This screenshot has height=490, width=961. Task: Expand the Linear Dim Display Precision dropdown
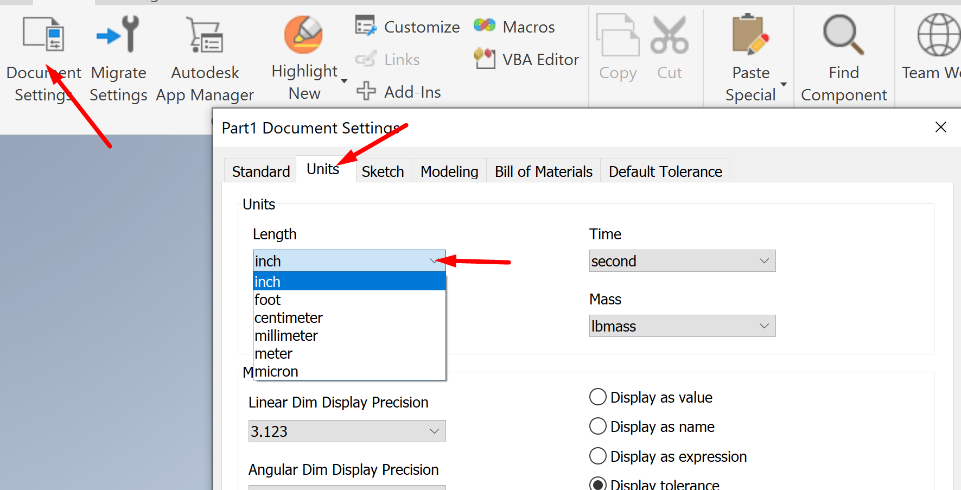[433, 431]
